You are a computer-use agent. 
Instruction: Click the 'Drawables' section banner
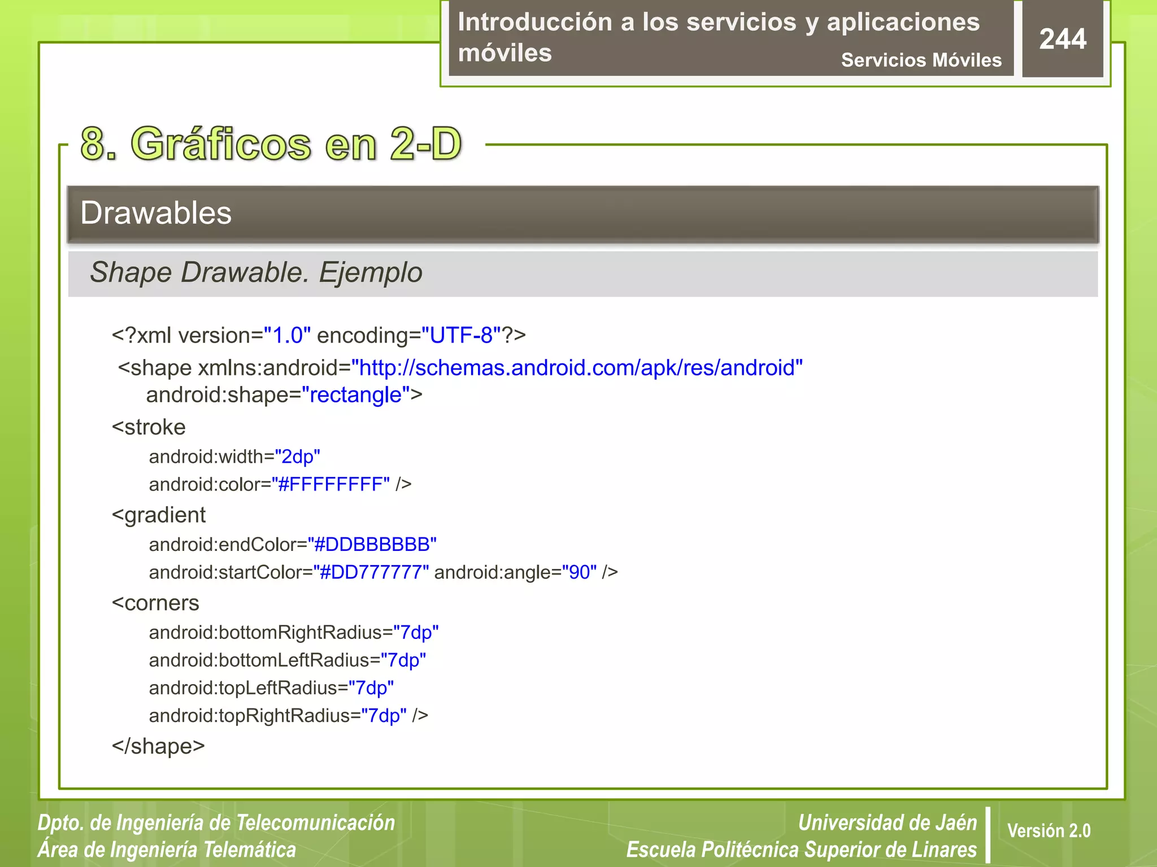click(582, 214)
